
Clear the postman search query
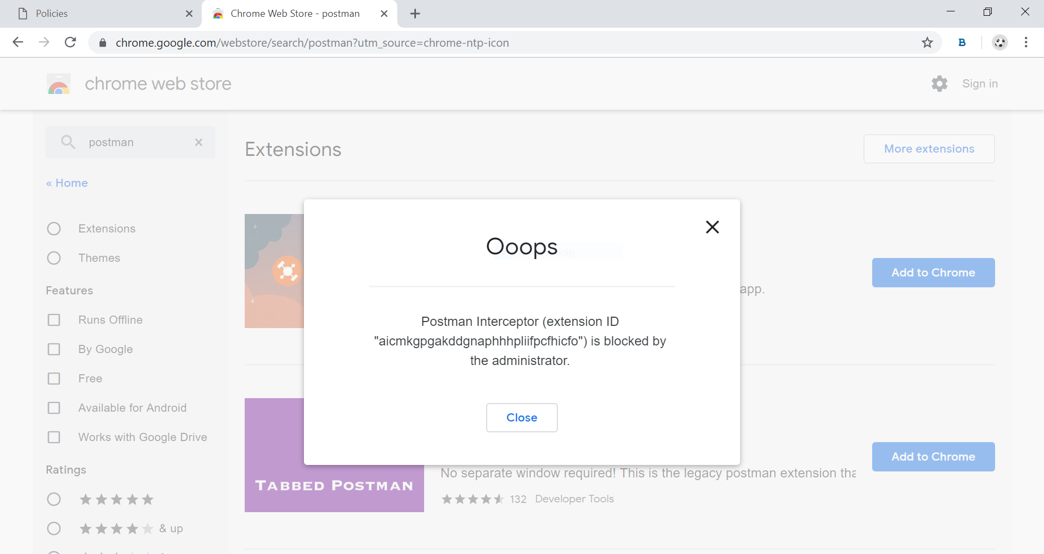198,142
